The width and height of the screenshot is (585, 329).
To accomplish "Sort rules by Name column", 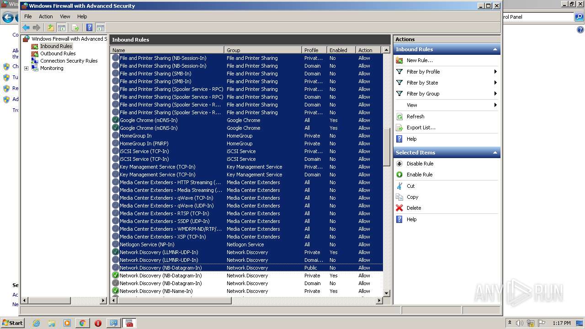I will (167, 50).
